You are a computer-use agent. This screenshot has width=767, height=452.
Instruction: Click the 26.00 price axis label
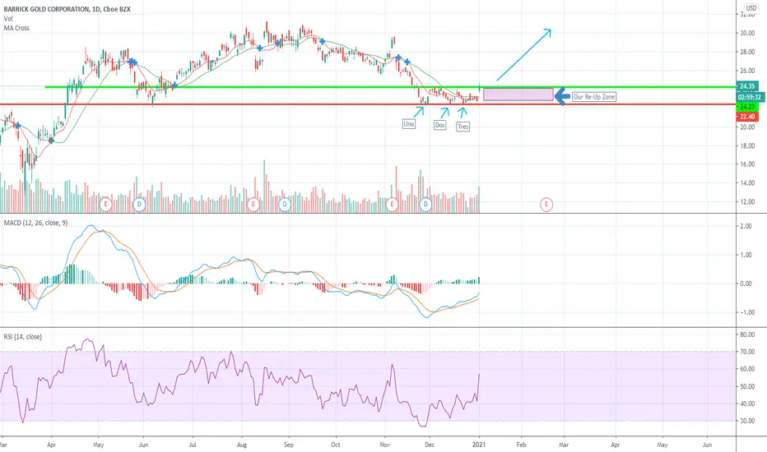click(x=747, y=71)
